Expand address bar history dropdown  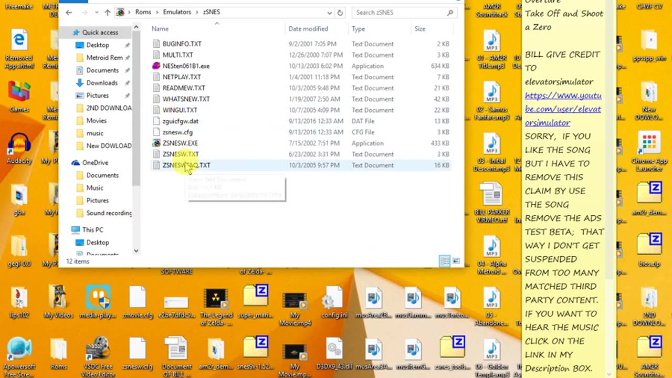(x=329, y=13)
